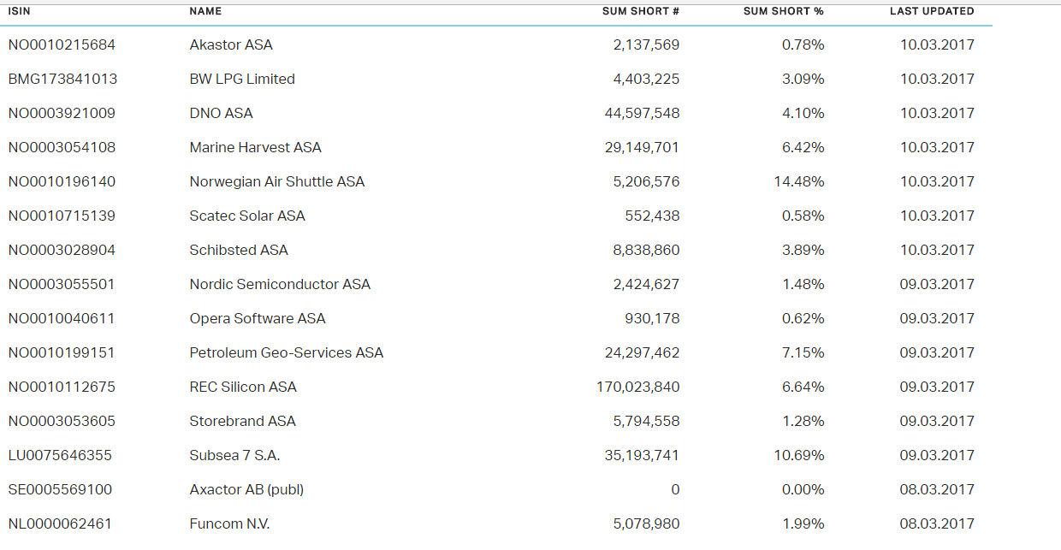Select ISIN code NO0010040611
This screenshot has width=1061, height=550.
click(x=62, y=318)
